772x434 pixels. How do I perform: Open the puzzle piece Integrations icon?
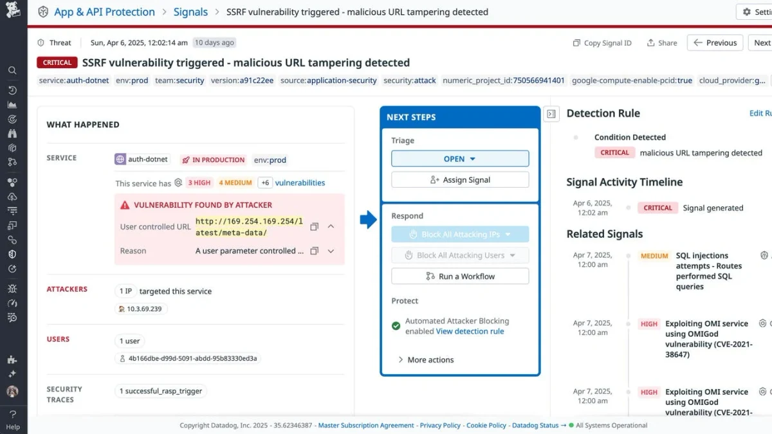click(x=12, y=359)
